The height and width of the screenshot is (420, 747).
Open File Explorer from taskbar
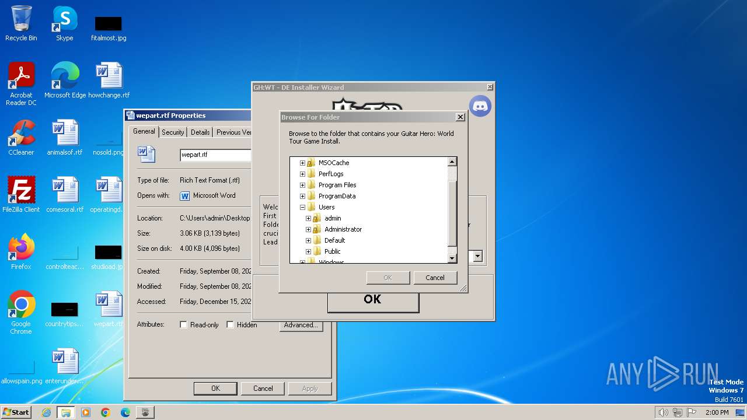click(x=65, y=412)
